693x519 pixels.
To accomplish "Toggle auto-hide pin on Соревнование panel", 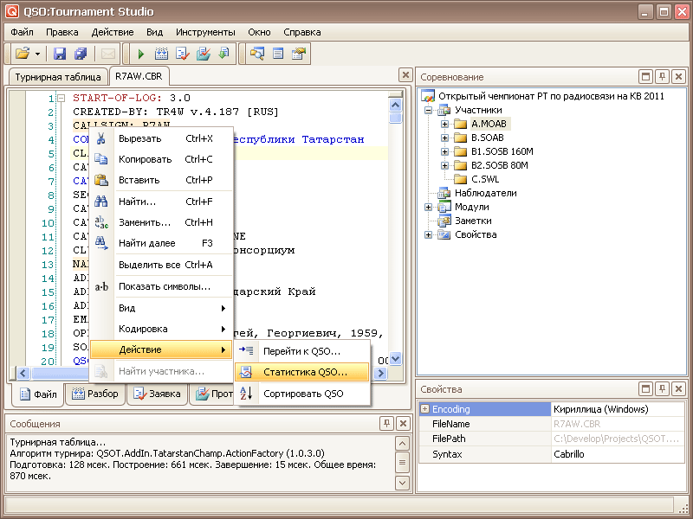I will point(662,77).
